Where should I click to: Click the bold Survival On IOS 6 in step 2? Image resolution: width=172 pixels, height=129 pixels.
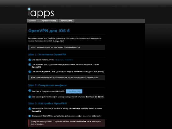(95, 97)
